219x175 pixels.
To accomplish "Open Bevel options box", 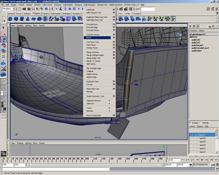I will (x=114, y=38).
